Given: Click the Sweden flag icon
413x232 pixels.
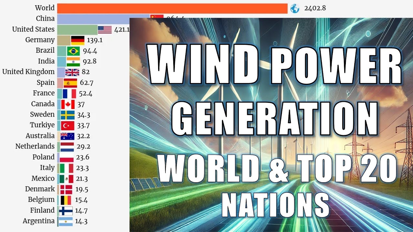Looking at the screenshot, I should point(67,115).
